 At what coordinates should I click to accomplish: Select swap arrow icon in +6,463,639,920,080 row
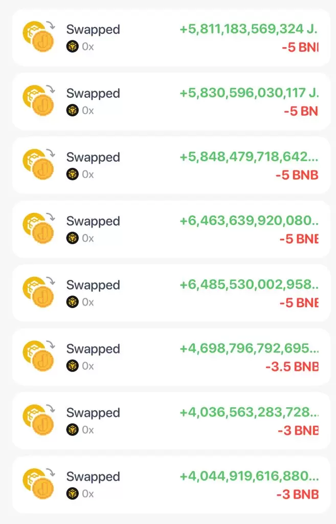pyautogui.click(x=51, y=217)
